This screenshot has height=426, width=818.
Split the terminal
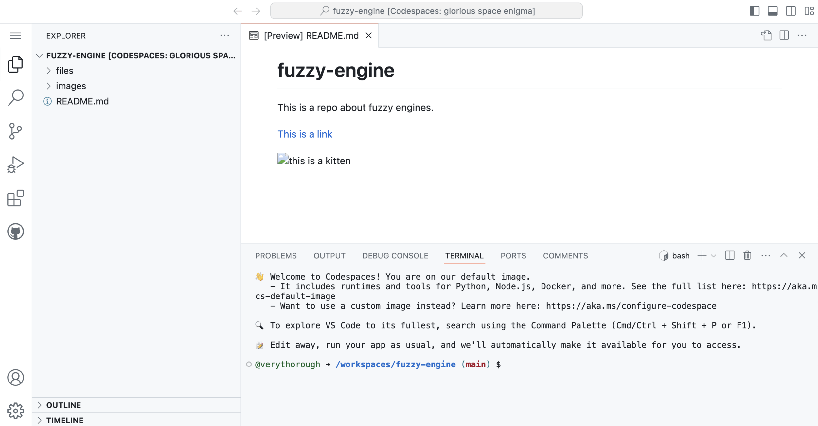[730, 255]
